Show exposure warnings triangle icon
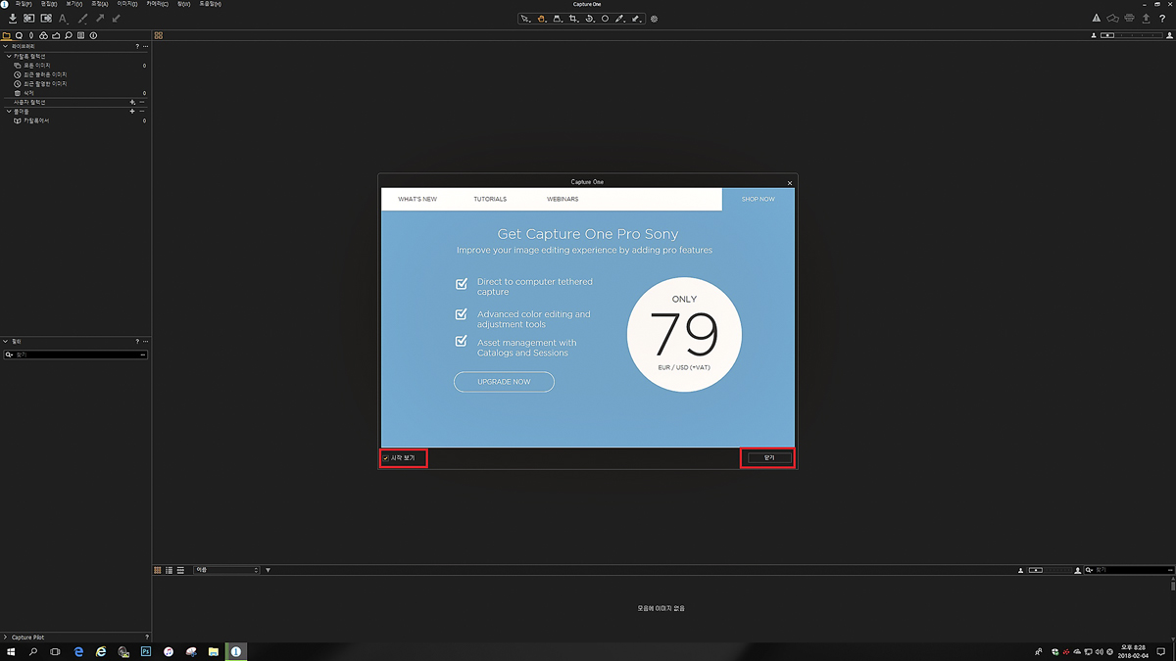 coord(1097,19)
